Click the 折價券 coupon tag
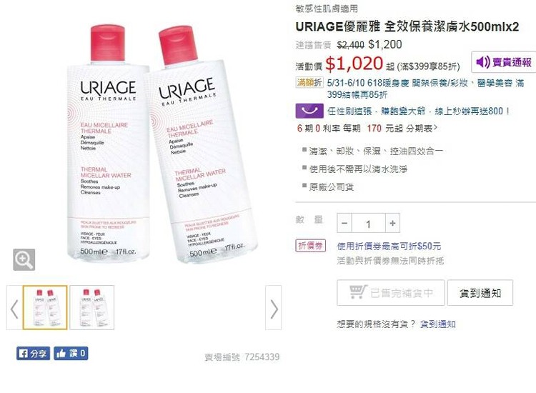The image size is (536, 393). coord(311,246)
